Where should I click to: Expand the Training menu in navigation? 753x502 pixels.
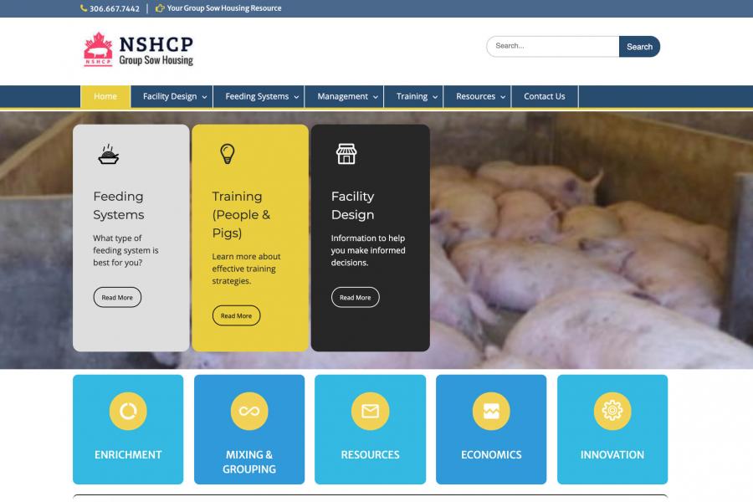(x=417, y=96)
